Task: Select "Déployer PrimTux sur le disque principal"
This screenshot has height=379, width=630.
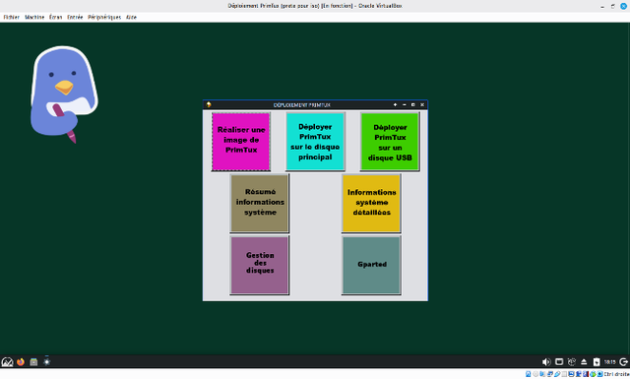Action: (315, 141)
